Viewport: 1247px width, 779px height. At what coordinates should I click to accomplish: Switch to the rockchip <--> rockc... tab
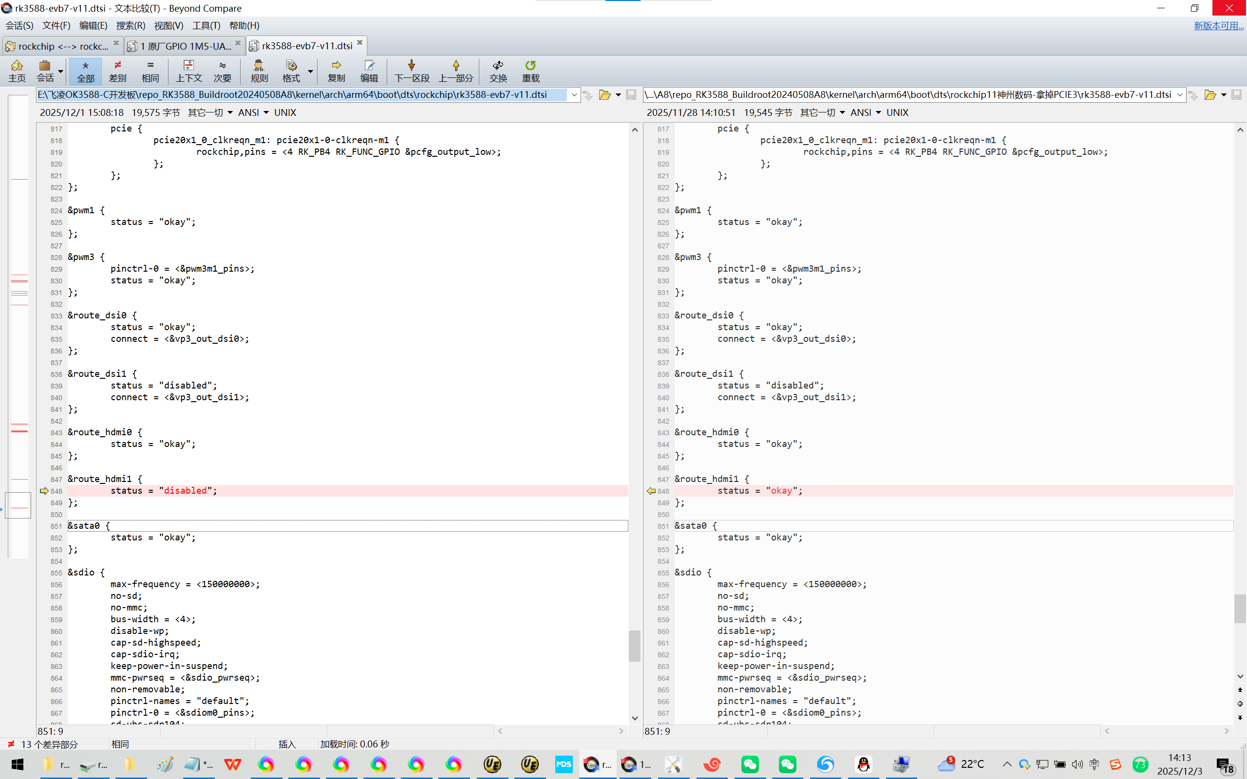coord(62,46)
